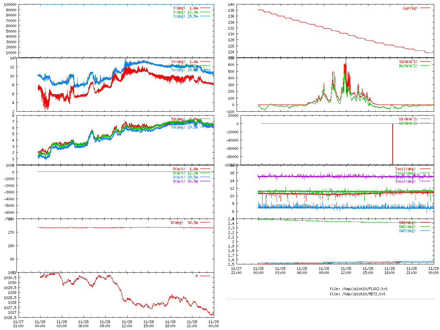This screenshot has height=330, width=440.
Task: Select the T(deg) 29.5m legend entry
Action: 185,16
